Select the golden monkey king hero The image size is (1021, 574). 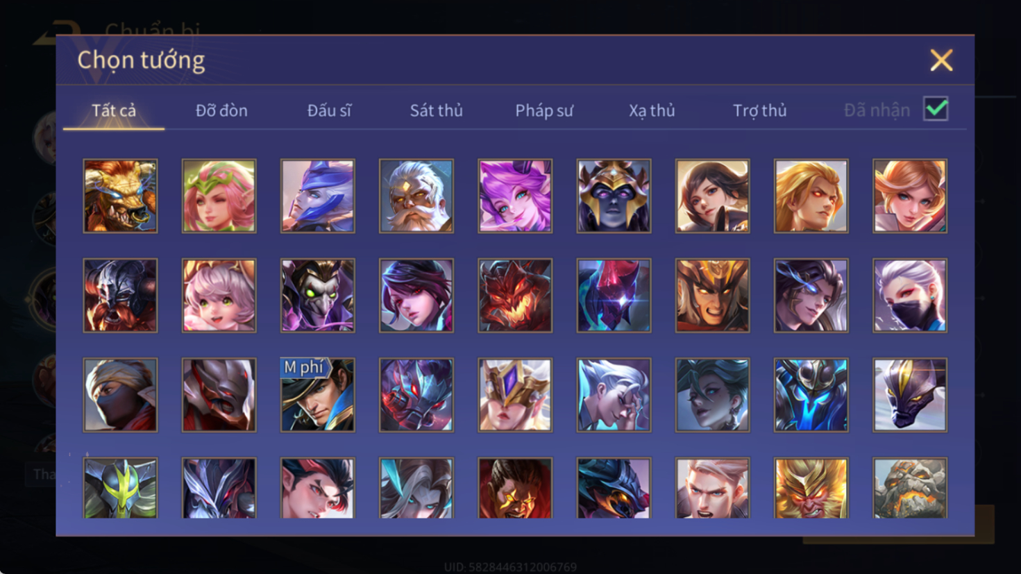811,488
